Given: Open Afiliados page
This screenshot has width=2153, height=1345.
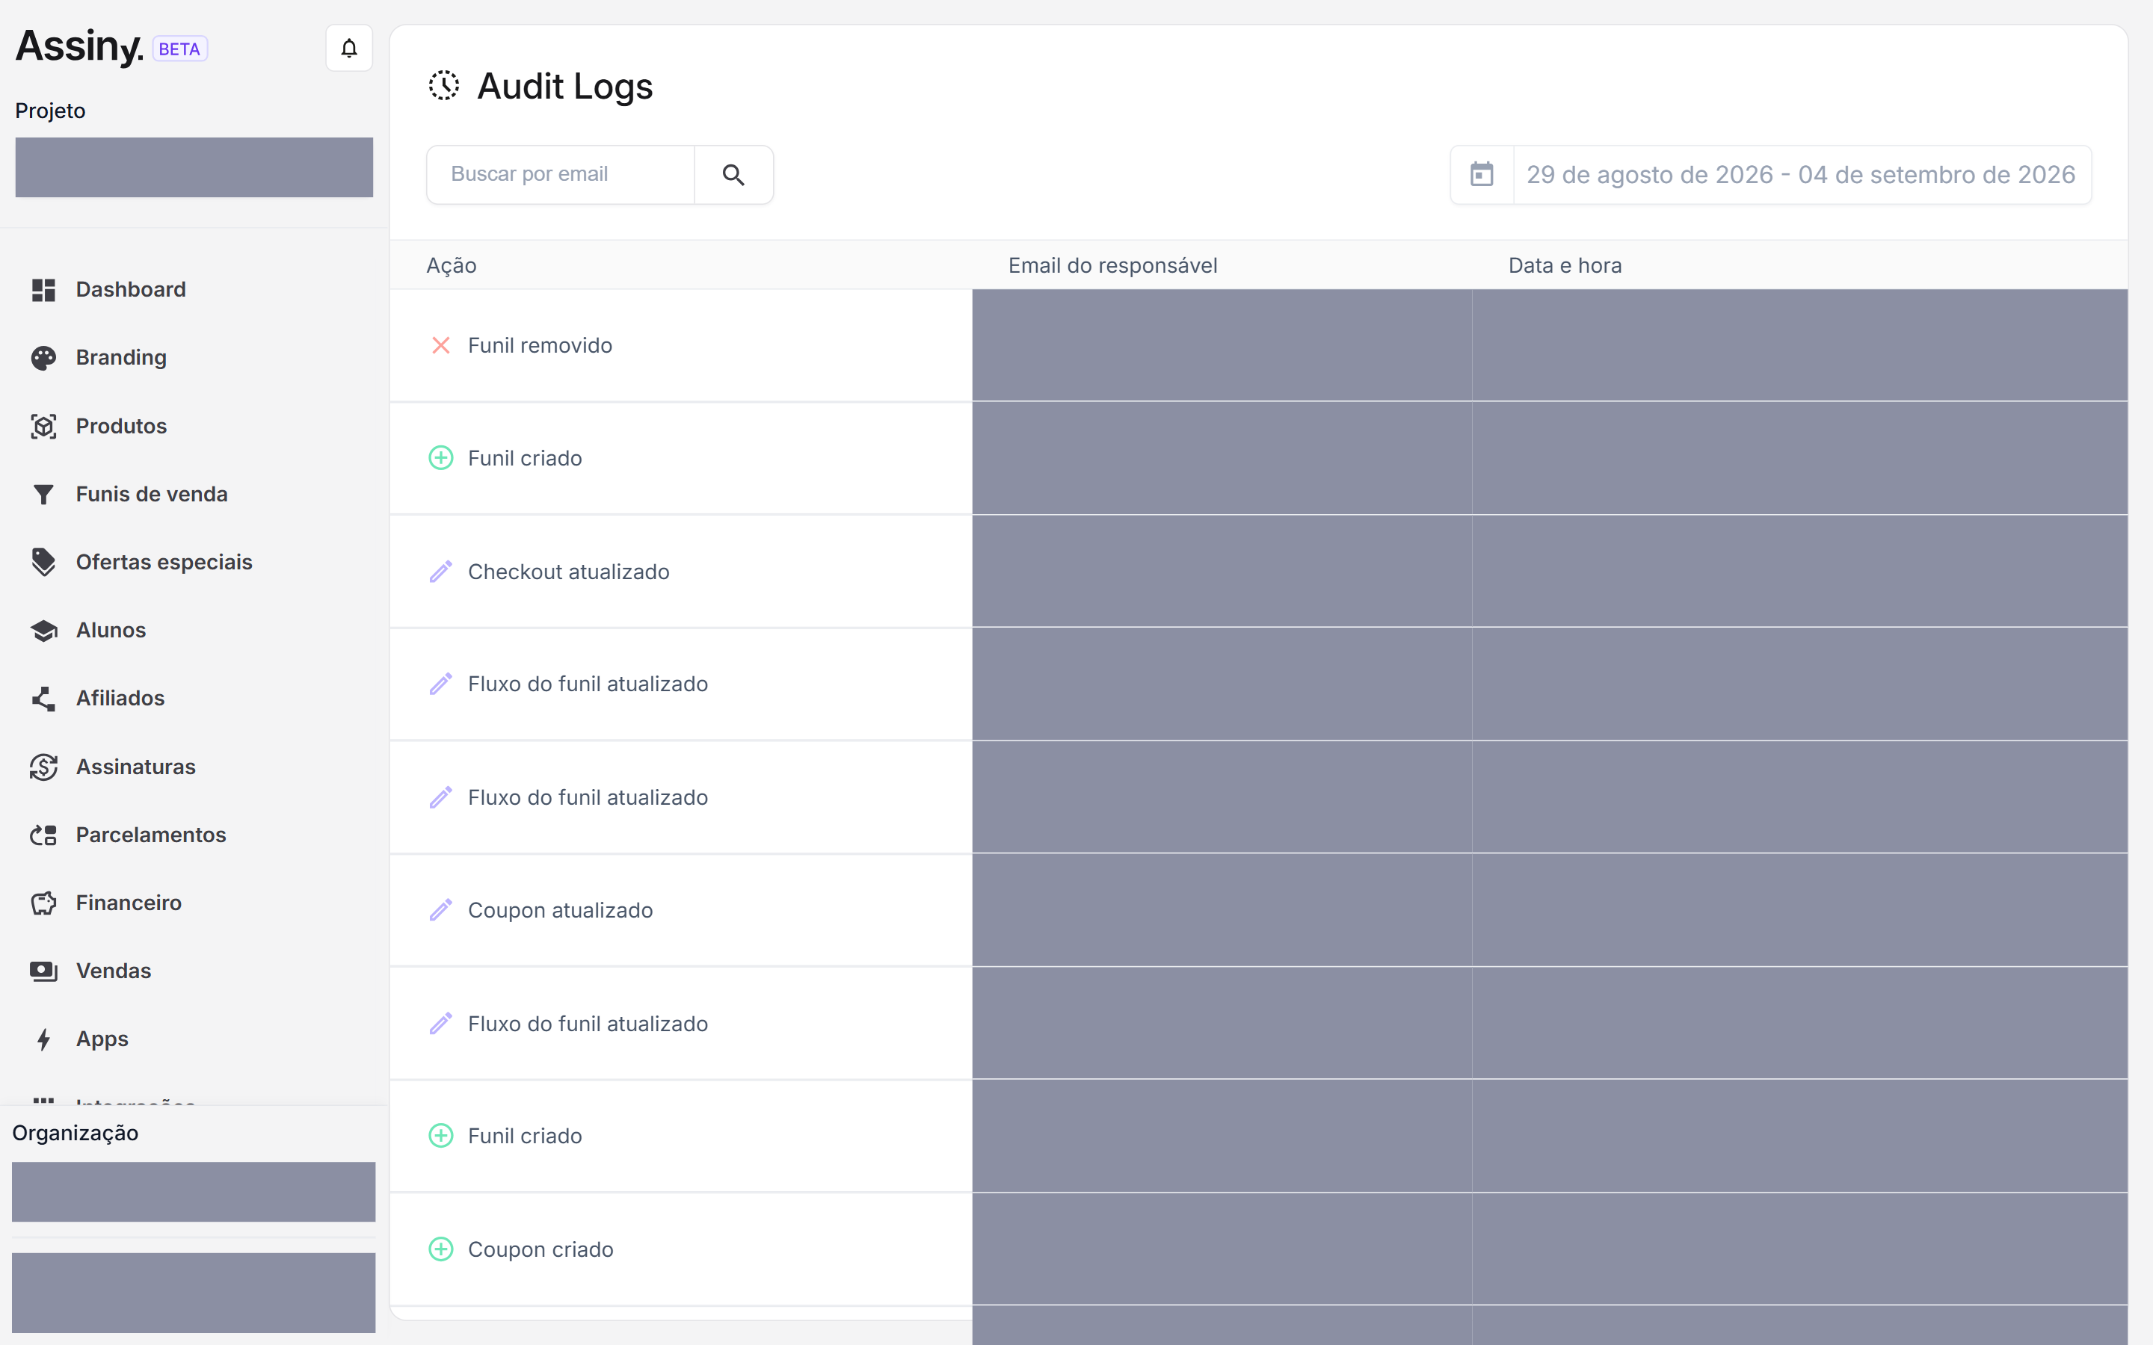Looking at the screenshot, I should coord(120,699).
